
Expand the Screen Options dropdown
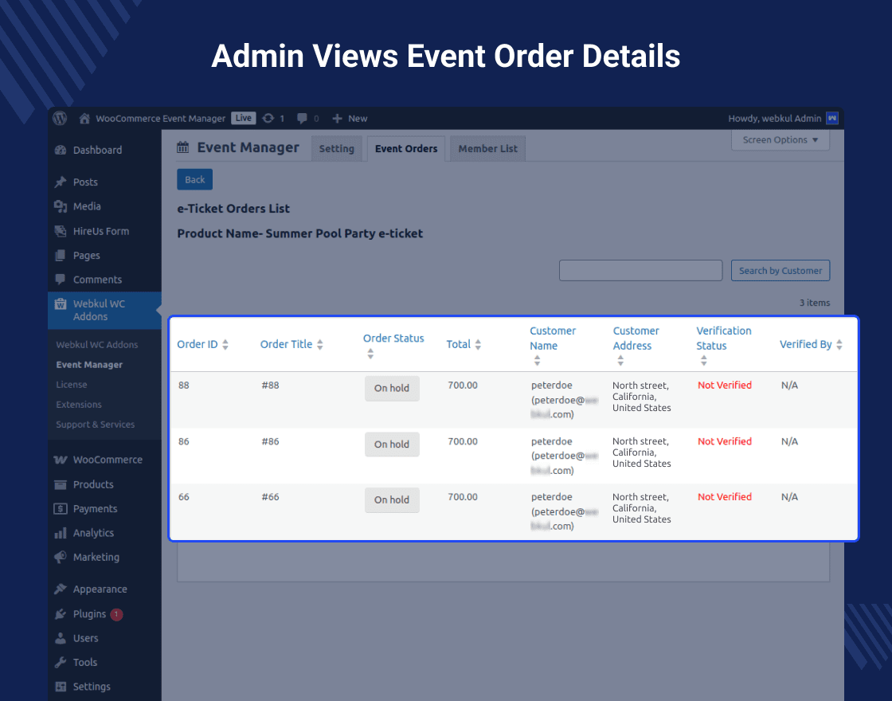click(780, 140)
